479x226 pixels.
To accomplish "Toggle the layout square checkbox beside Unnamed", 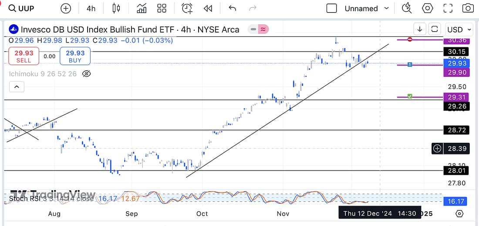I will pos(332,8).
